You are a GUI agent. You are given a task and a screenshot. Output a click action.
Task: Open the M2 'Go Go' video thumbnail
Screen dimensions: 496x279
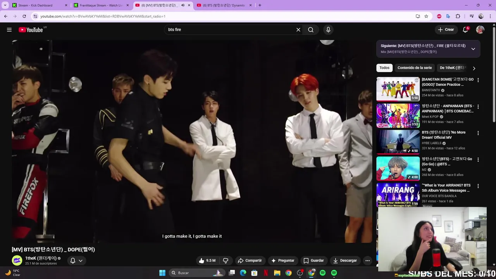pos(398,169)
